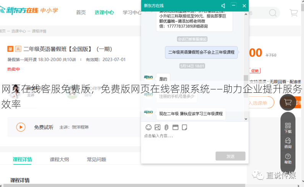Open the search using magnifier icon
Viewport: 304px width, 187px height.
point(273,13)
